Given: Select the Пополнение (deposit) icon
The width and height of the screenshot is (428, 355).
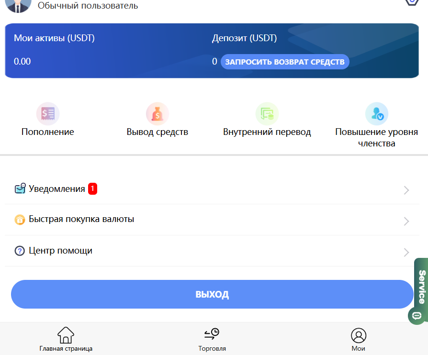Looking at the screenshot, I should click(48, 113).
